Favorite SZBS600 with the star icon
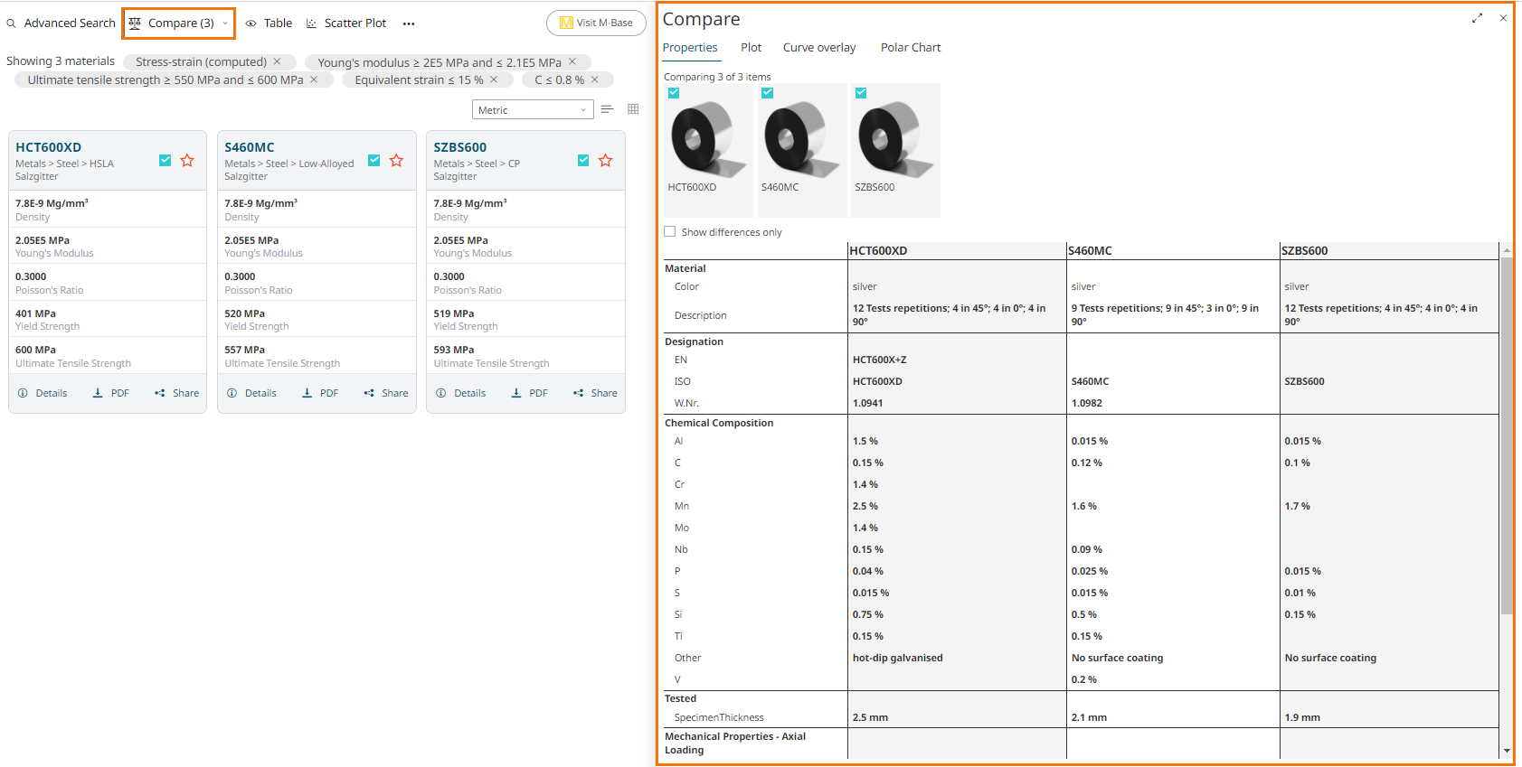Image resolution: width=1522 pixels, height=767 pixels. coord(606,160)
